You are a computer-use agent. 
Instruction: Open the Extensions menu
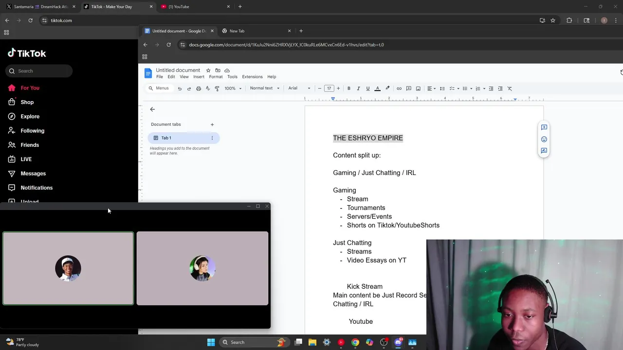point(252,77)
